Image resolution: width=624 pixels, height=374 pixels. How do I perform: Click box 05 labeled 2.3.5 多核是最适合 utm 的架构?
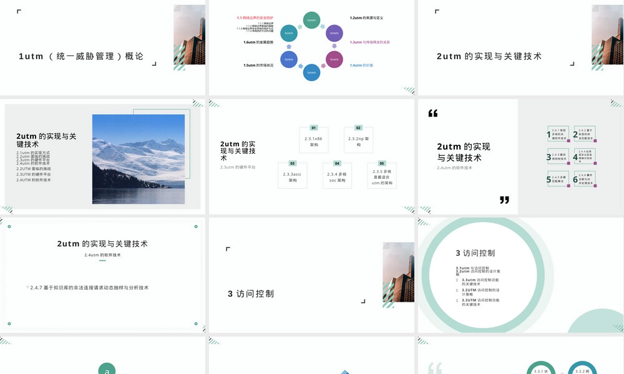pyautogui.click(x=382, y=175)
